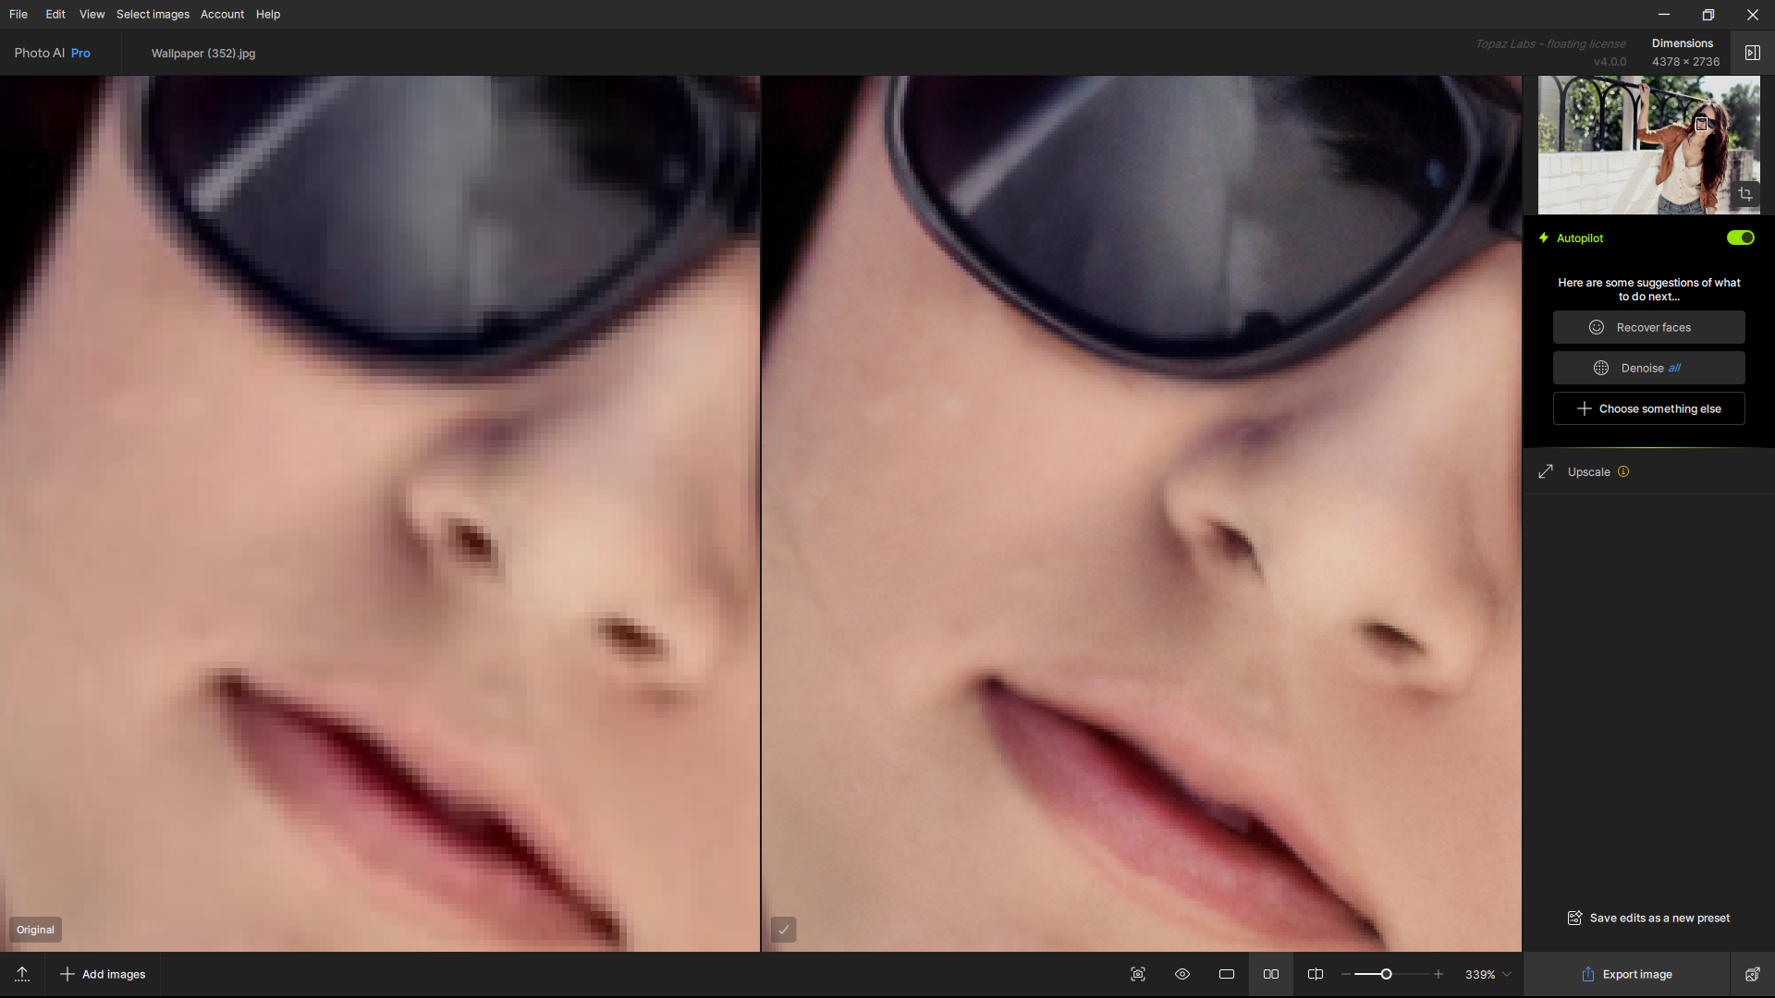1775x998 pixels.
Task: Open export settings icon beside Export image
Action: pos(1752,974)
